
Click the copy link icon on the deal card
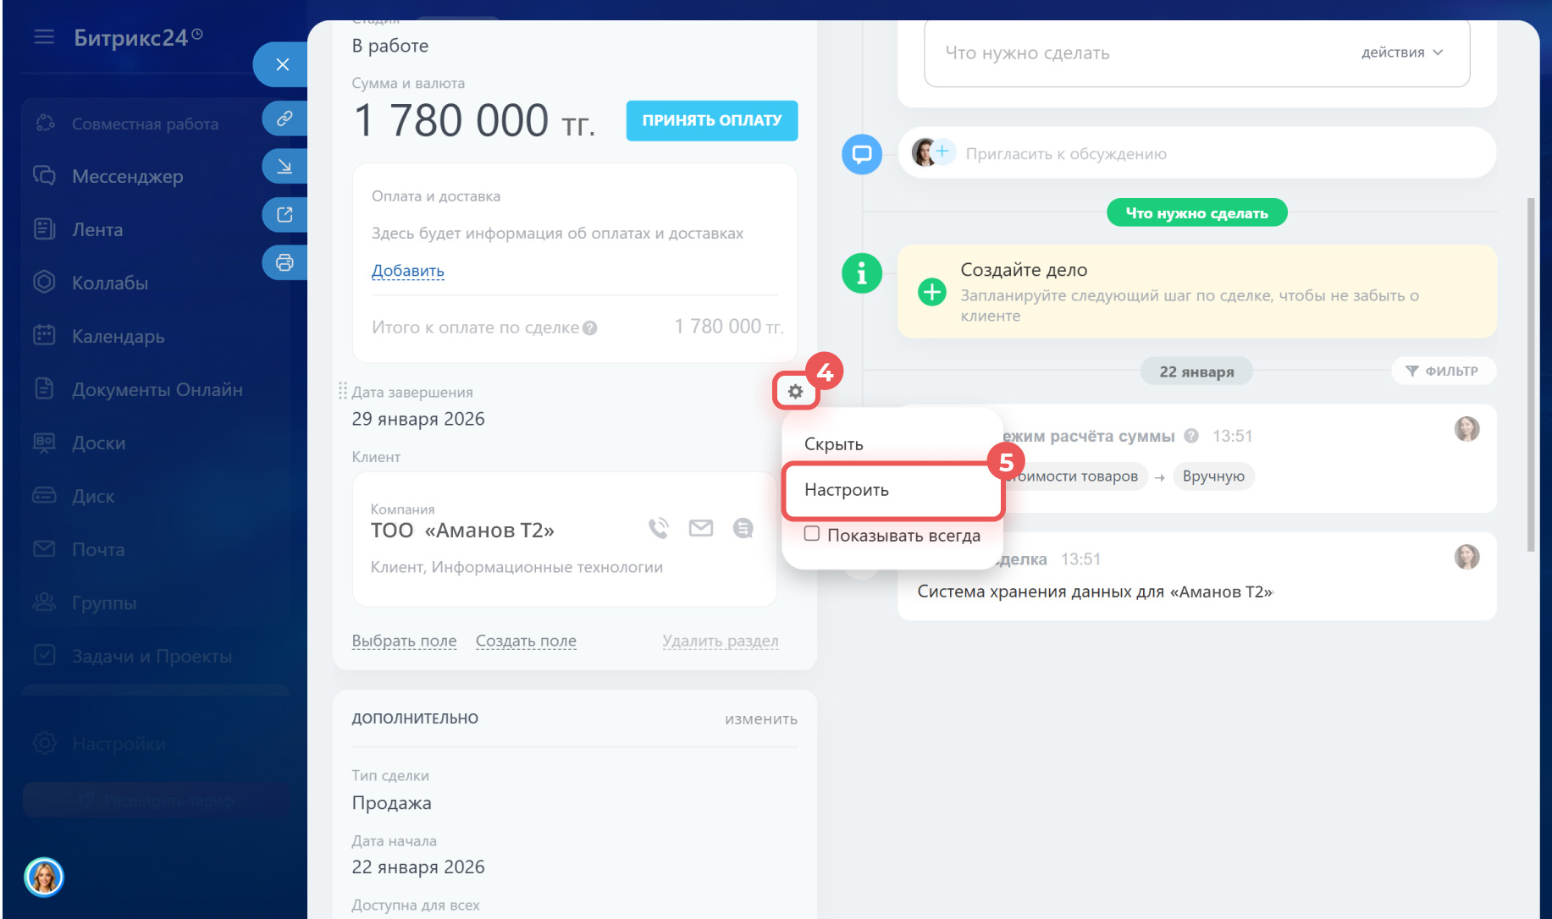(x=284, y=118)
